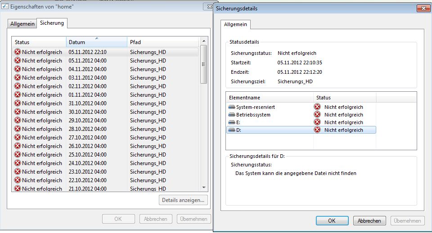
Task: Confirm Sicherungsdetails dialog with OK
Action: point(332,221)
